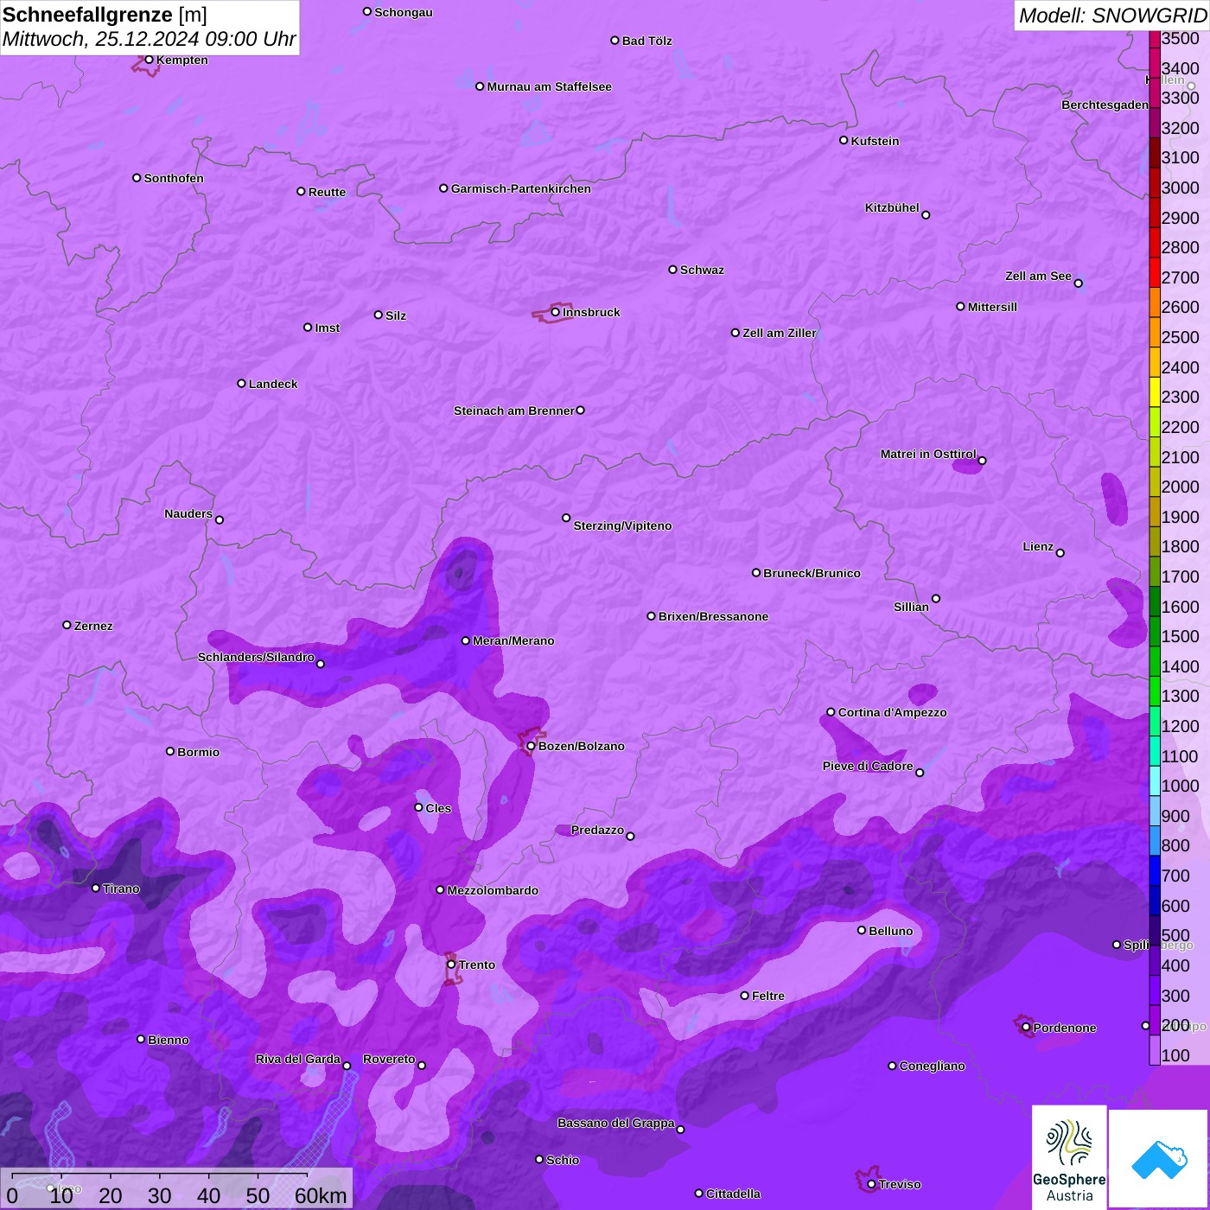The width and height of the screenshot is (1210, 1210).
Task: Click the Pordenone marker dot
Action: (x=1026, y=1028)
